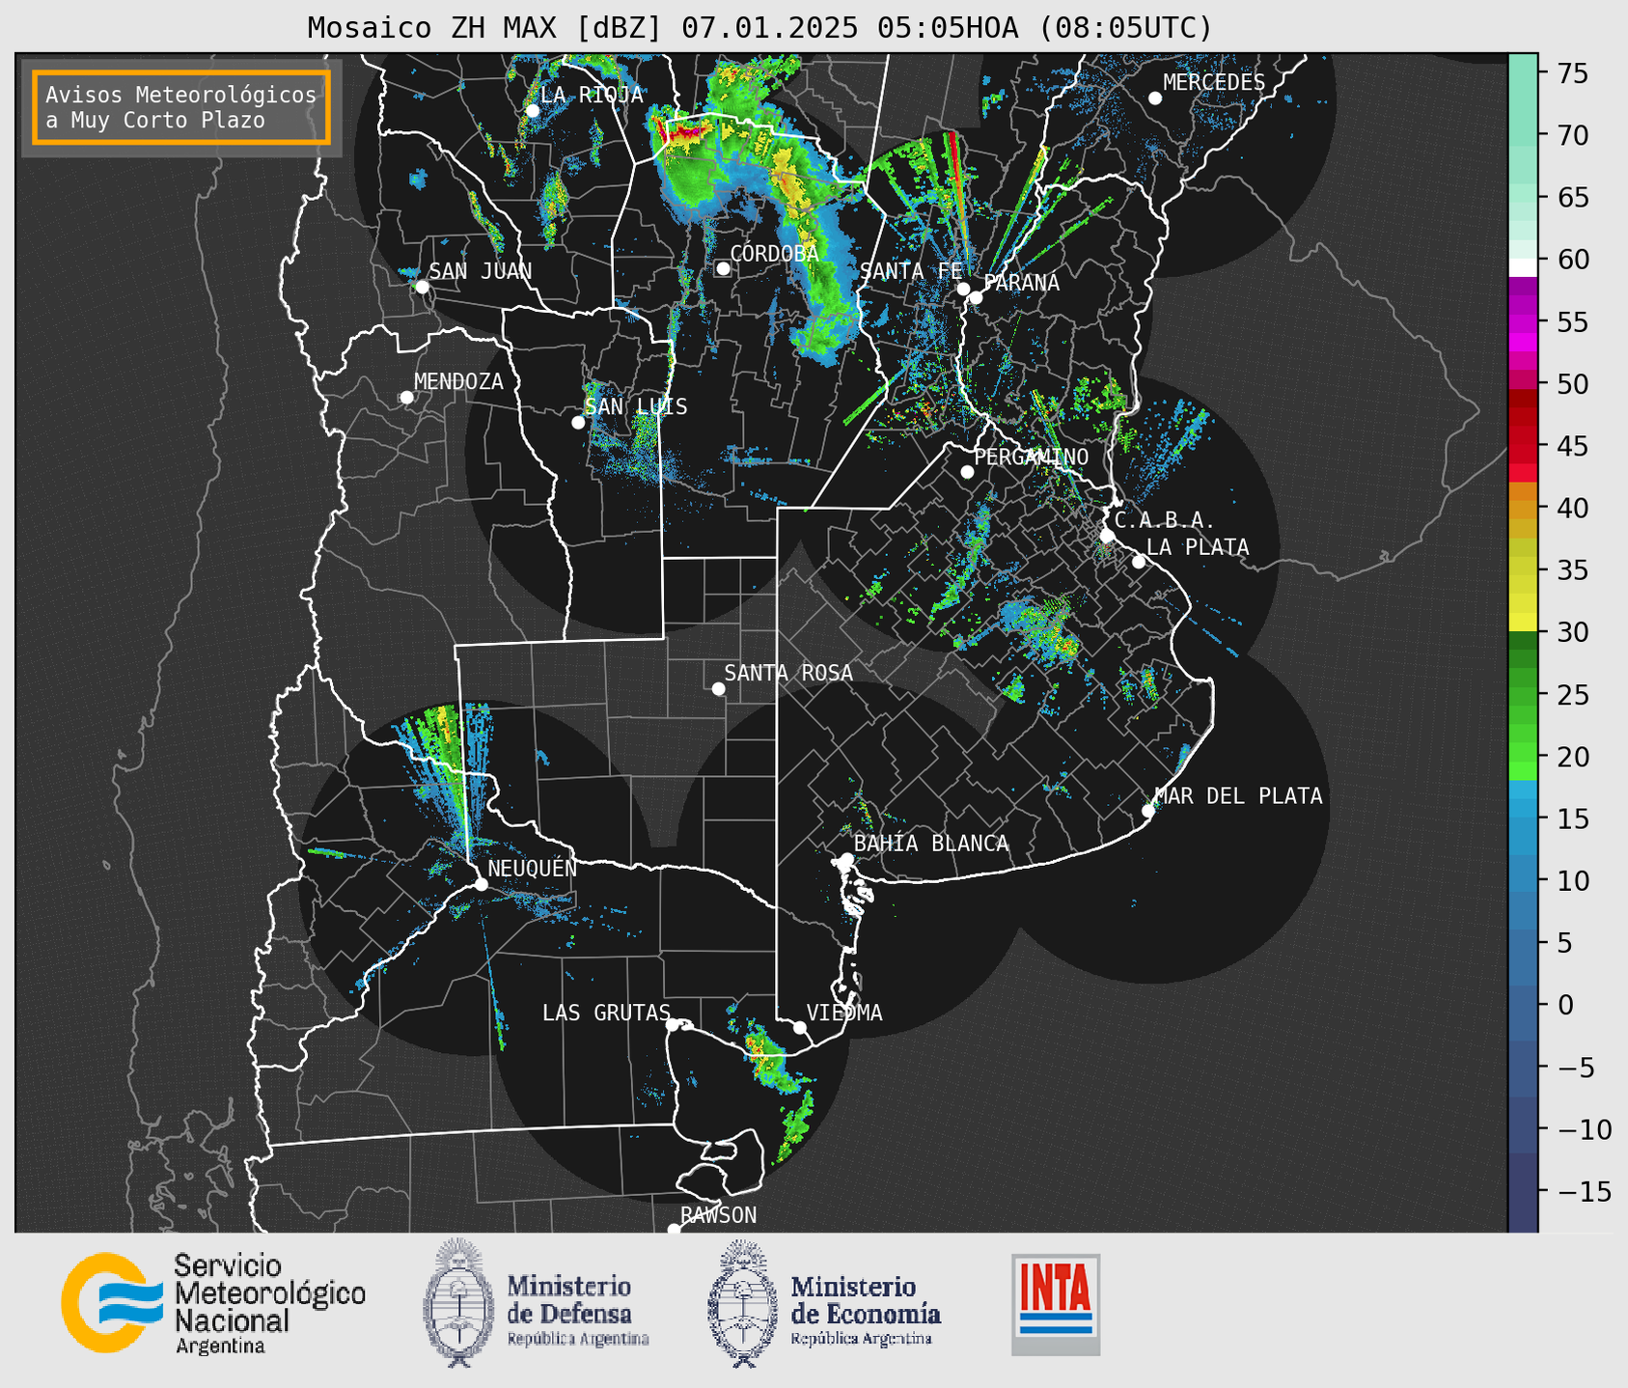Screen dimensions: 1628x1388
Task: Select the BAHÍA BLANCA city label
Action: coord(931,844)
